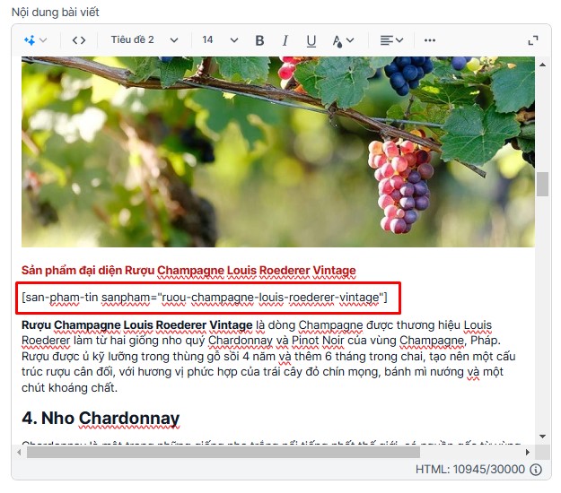Expand the alignment dropdown arrow

tap(399, 40)
